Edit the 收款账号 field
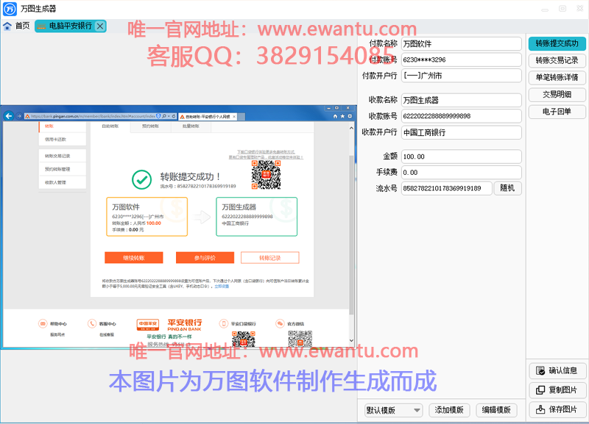 [x=462, y=116]
